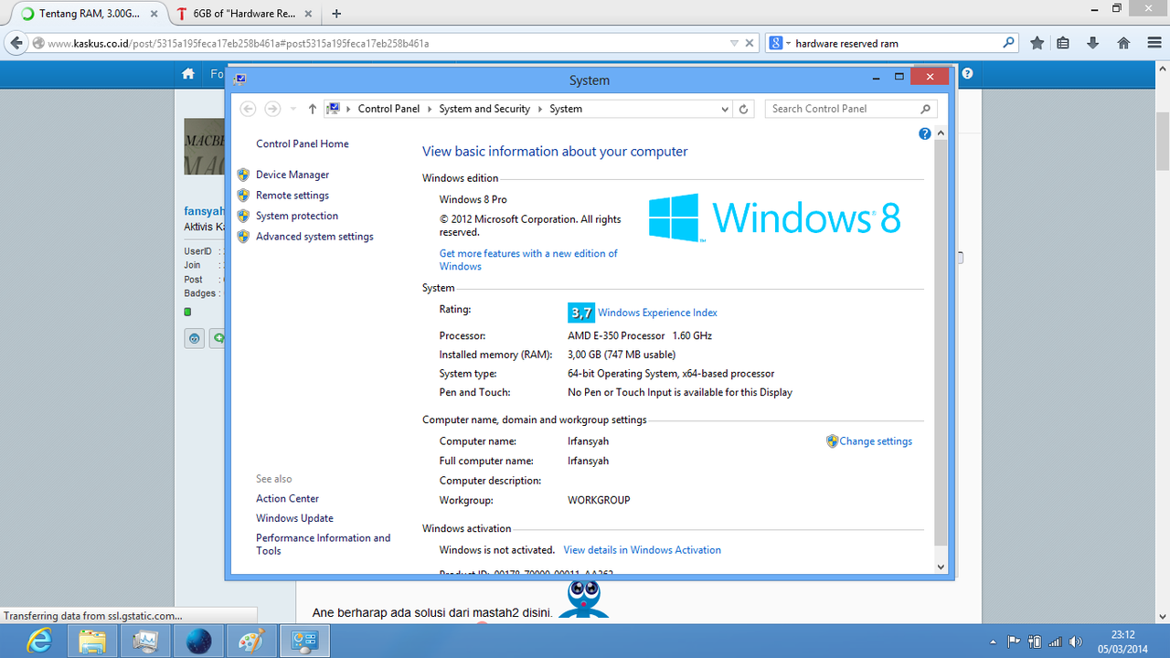Open the browser bookmarks list icon

pyautogui.click(x=1063, y=43)
